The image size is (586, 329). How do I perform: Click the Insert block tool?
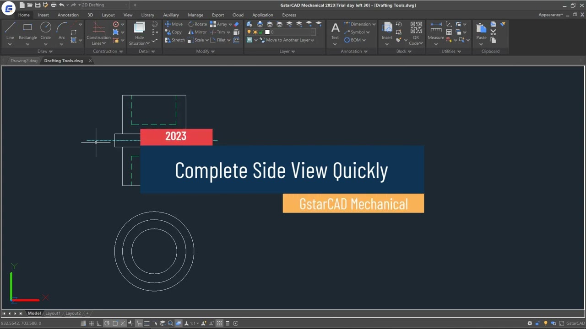pos(387,31)
